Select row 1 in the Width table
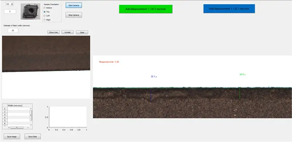Screen dimensions: 292x142 18,109
